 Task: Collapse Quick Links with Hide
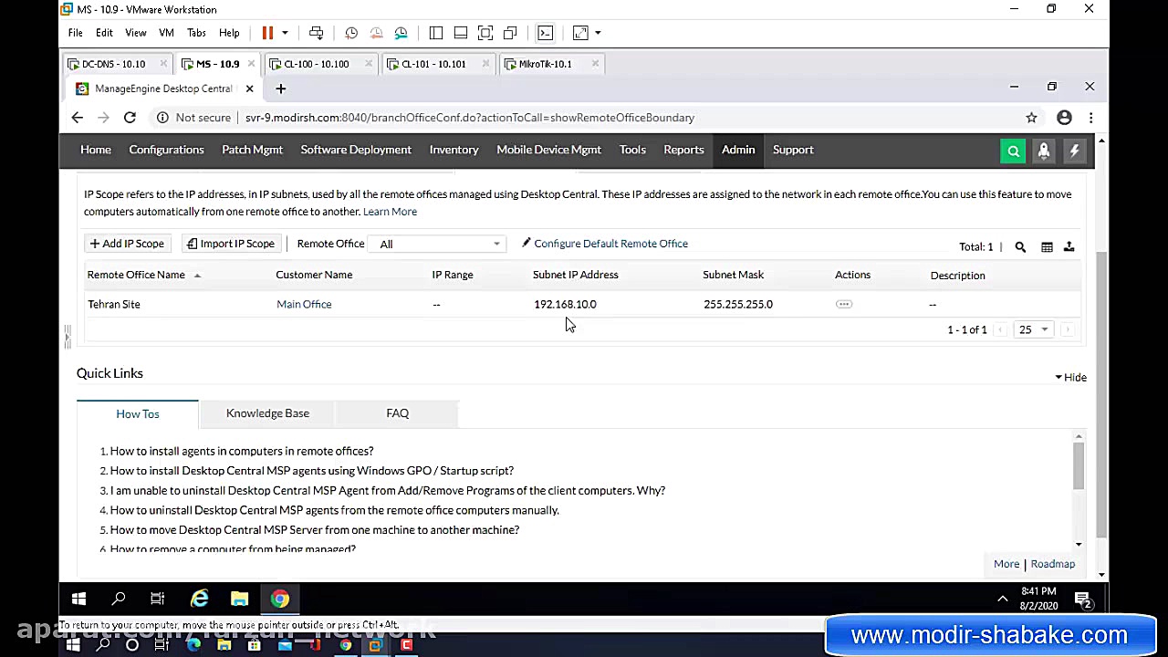1070,377
